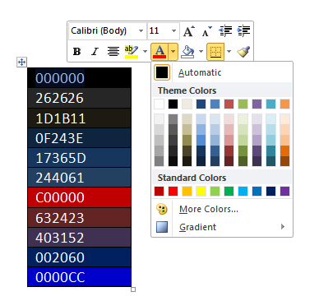Grow the font size
Viewport: 319px width, 301px height.
click(x=189, y=31)
